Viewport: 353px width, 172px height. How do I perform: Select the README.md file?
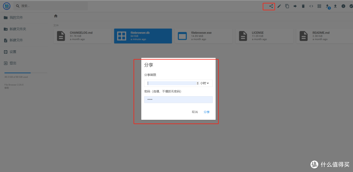(x=325, y=36)
